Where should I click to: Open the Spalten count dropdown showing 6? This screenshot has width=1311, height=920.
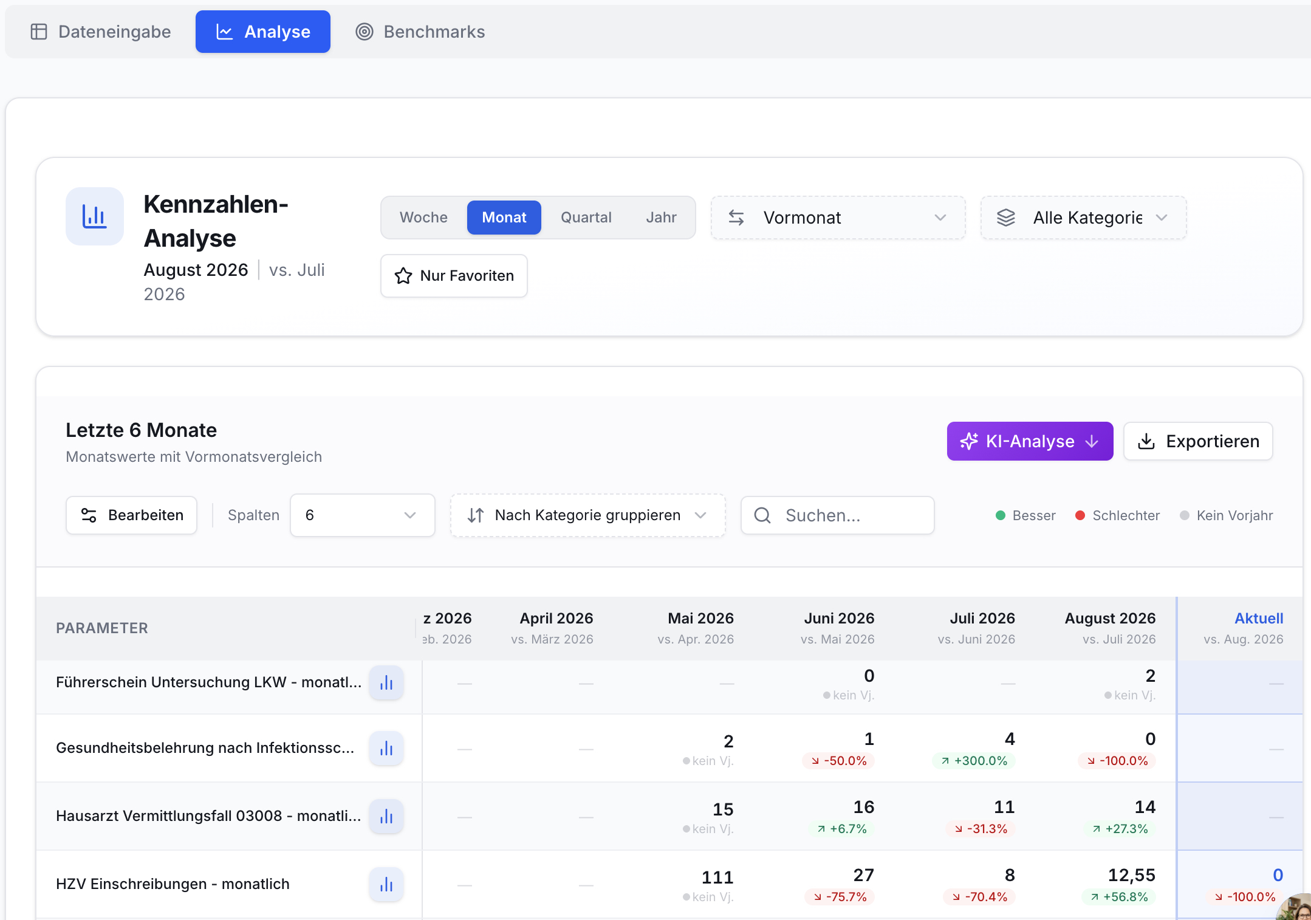pos(363,515)
